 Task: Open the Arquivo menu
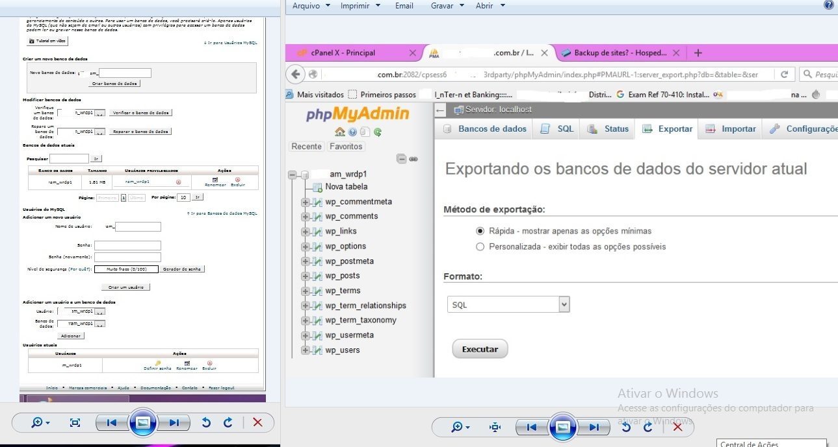pos(311,6)
